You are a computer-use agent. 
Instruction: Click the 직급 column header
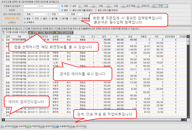pos(83,37)
